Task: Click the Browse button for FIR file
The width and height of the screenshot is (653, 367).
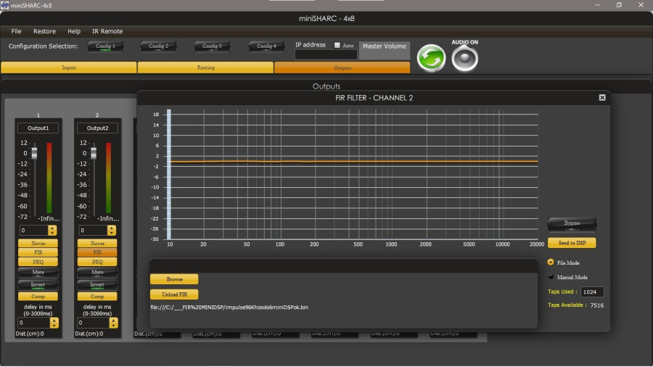Action: click(x=174, y=279)
